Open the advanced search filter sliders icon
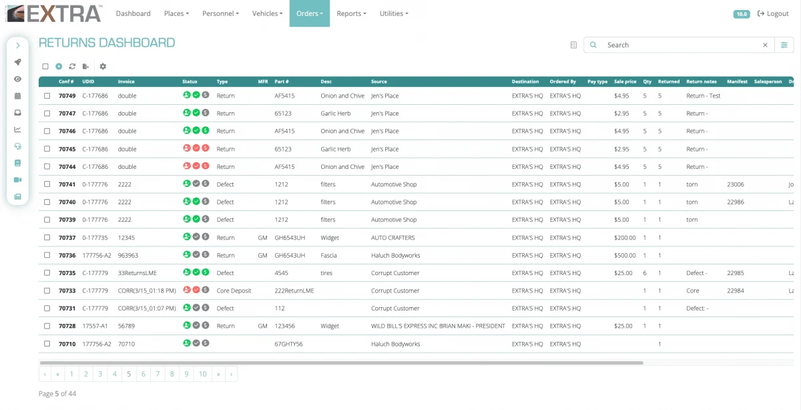Screen dimensions: 801x410 784,45
